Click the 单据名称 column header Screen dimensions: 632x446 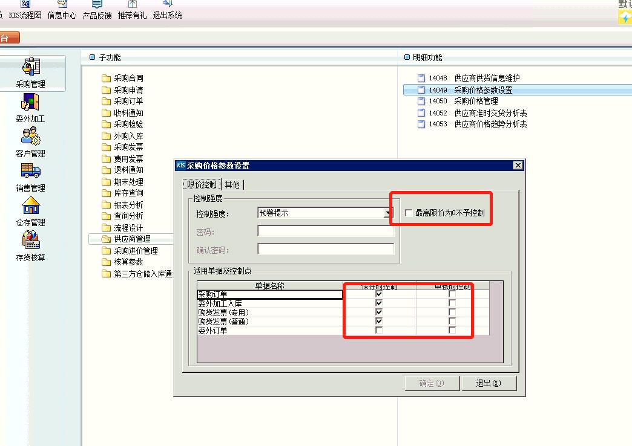coord(269,286)
